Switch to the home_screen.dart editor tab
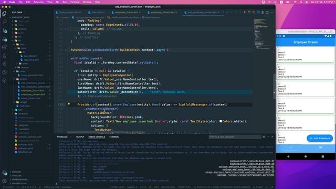Screen dimensions: 336x189 pyautogui.click(x=68, y=13)
